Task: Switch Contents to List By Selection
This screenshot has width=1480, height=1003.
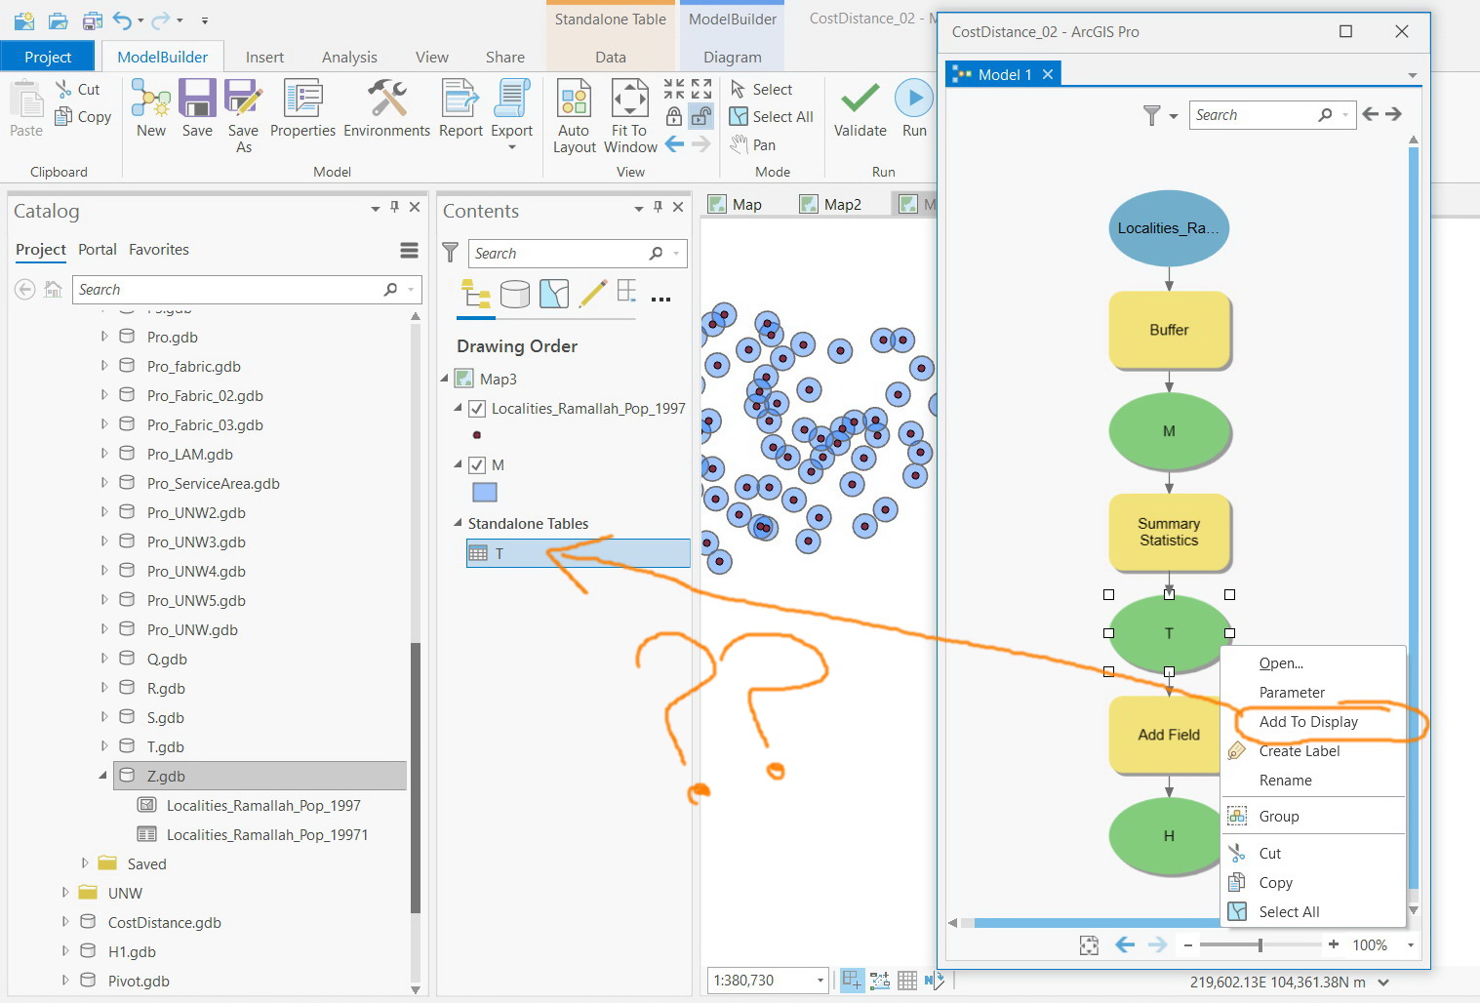Action: [554, 293]
